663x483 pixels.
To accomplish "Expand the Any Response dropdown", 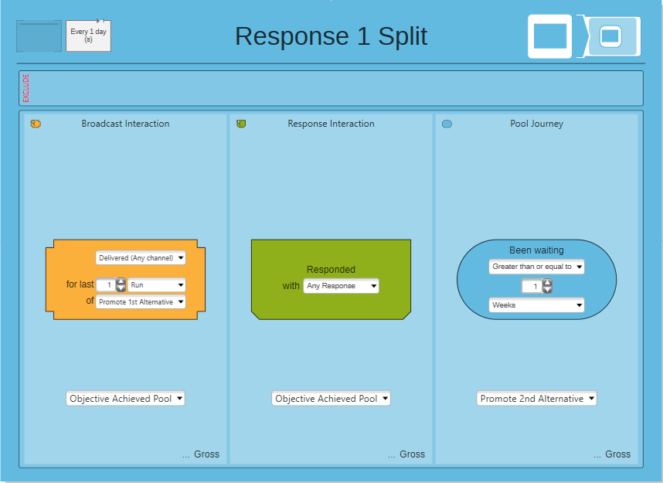I will [x=341, y=285].
